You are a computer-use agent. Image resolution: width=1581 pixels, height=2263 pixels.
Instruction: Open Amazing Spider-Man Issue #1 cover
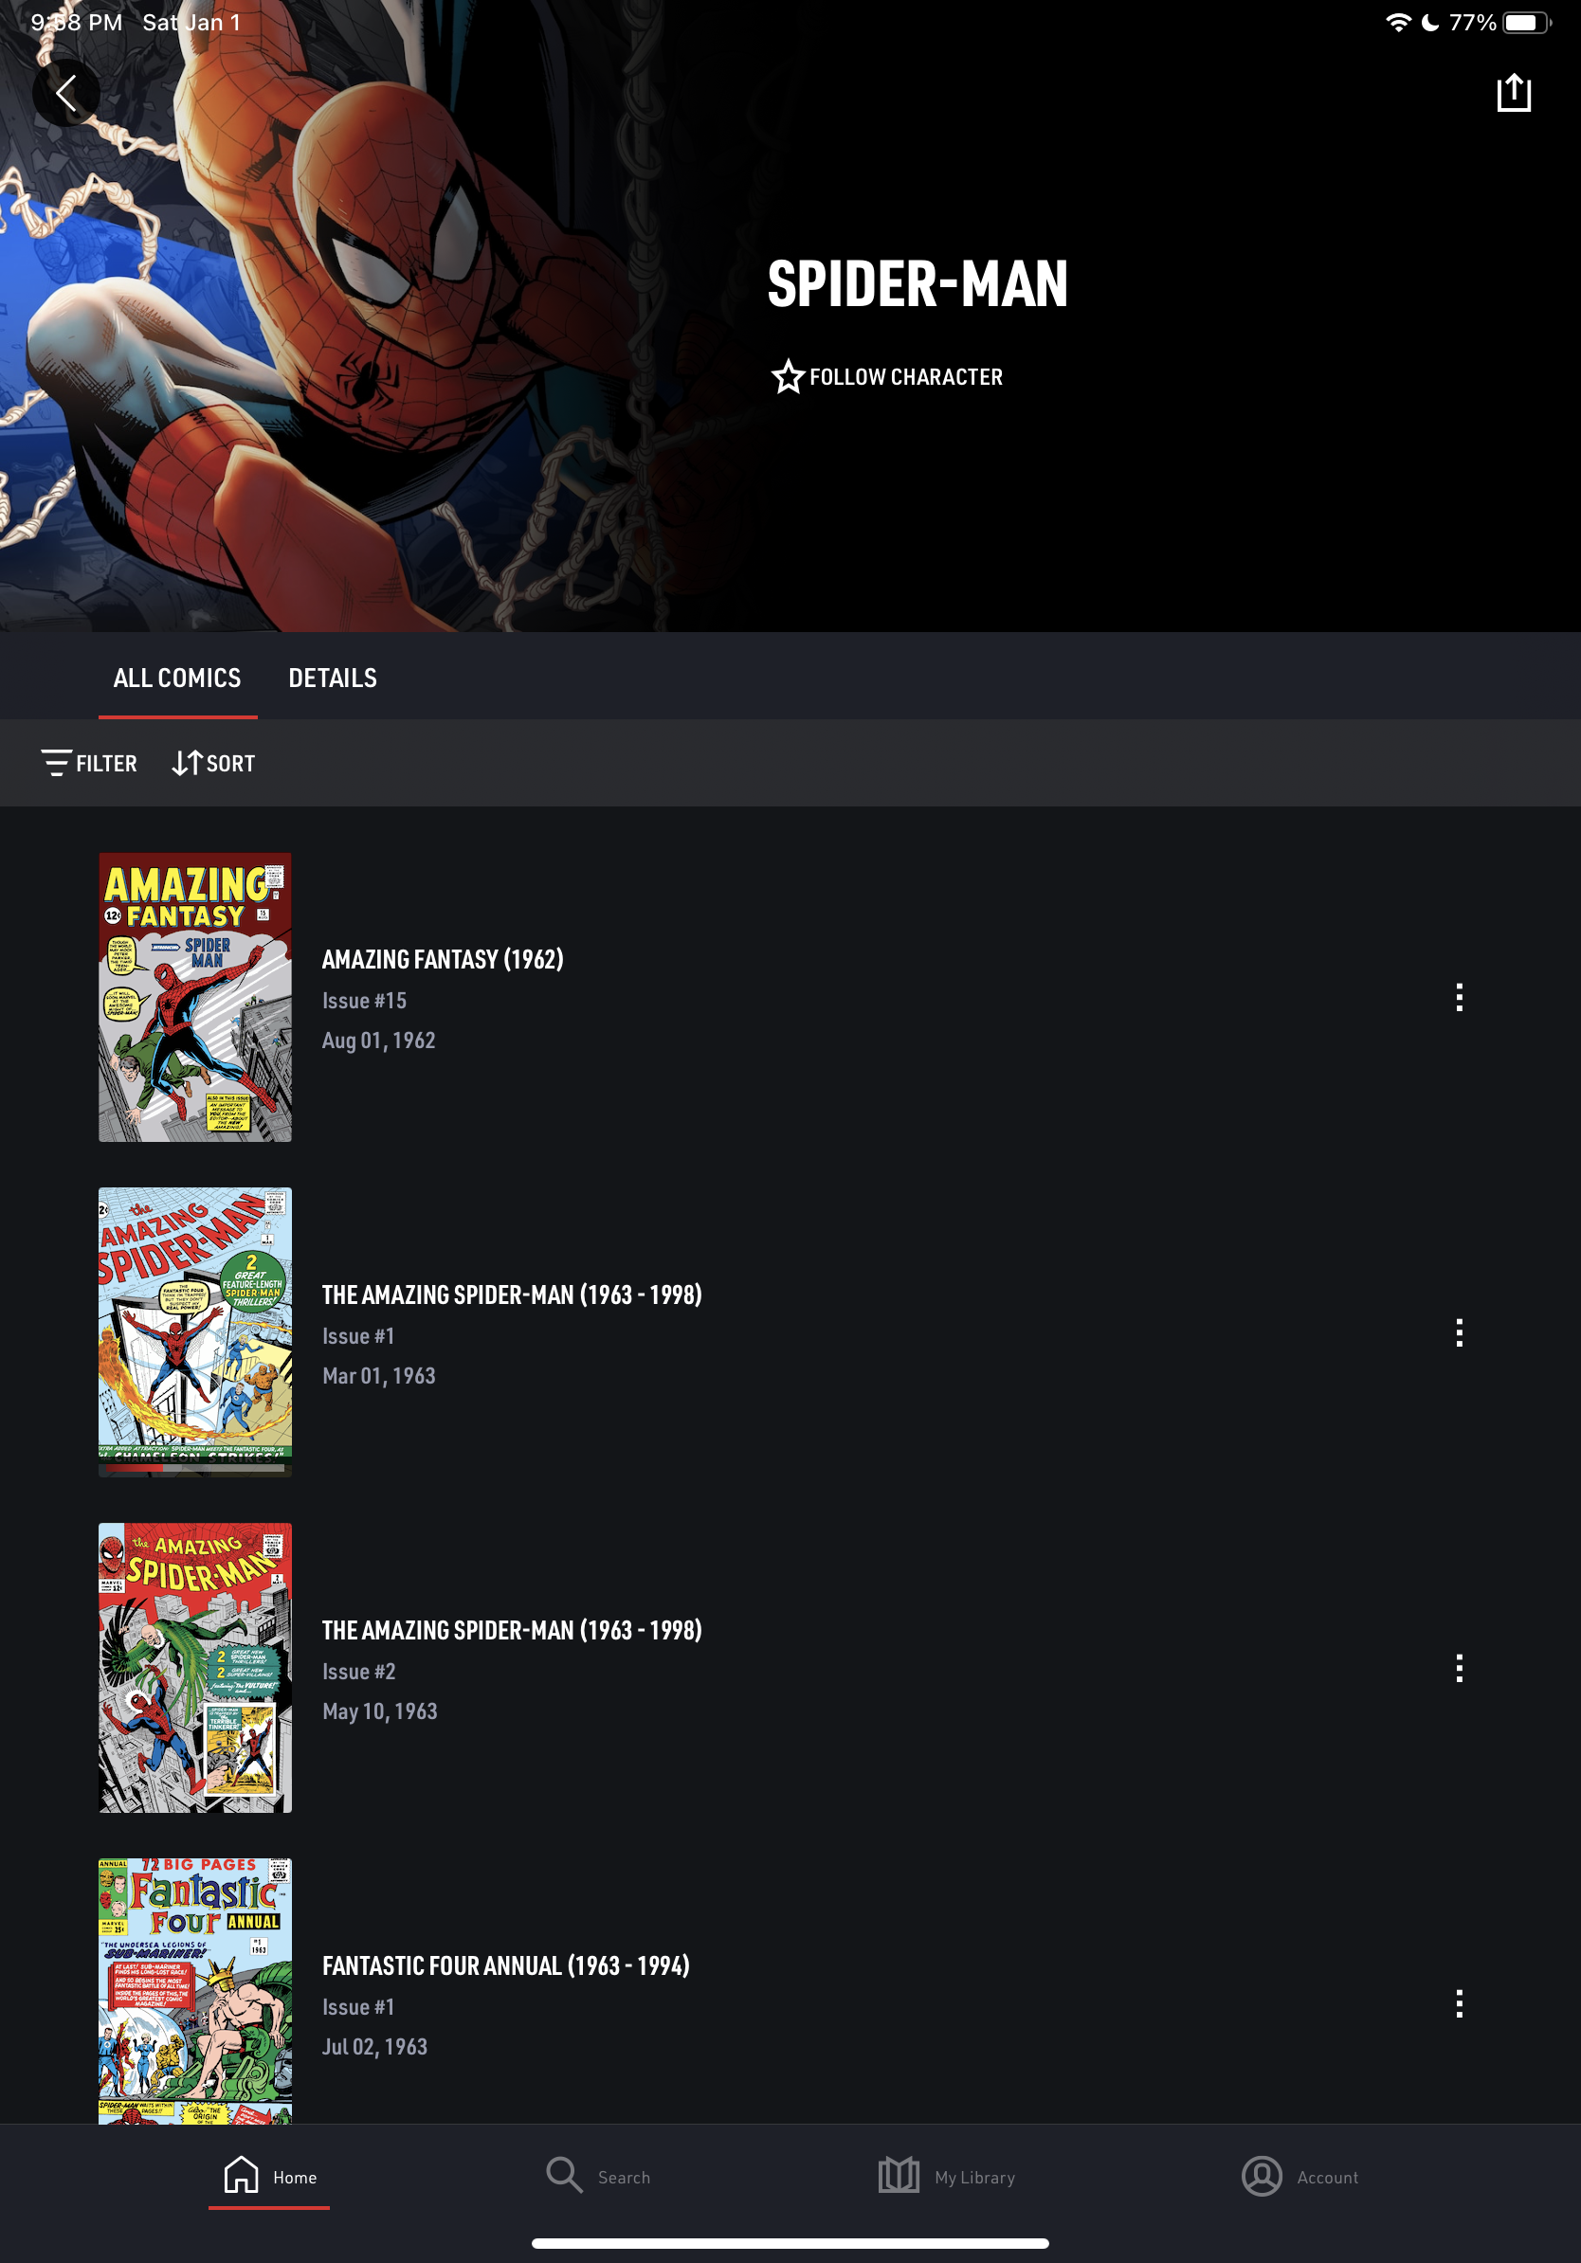click(195, 1332)
